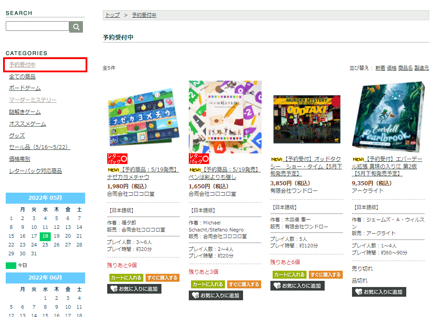Click 残りあと9個 stock text
442x317 pixels.
coord(122,265)
